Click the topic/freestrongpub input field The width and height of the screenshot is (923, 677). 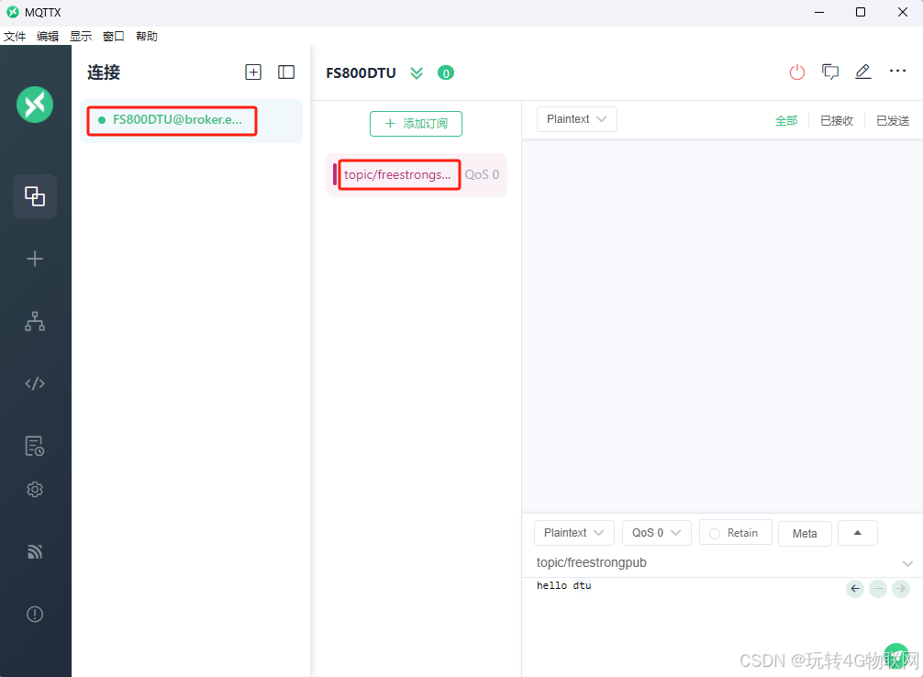[706, 562]
